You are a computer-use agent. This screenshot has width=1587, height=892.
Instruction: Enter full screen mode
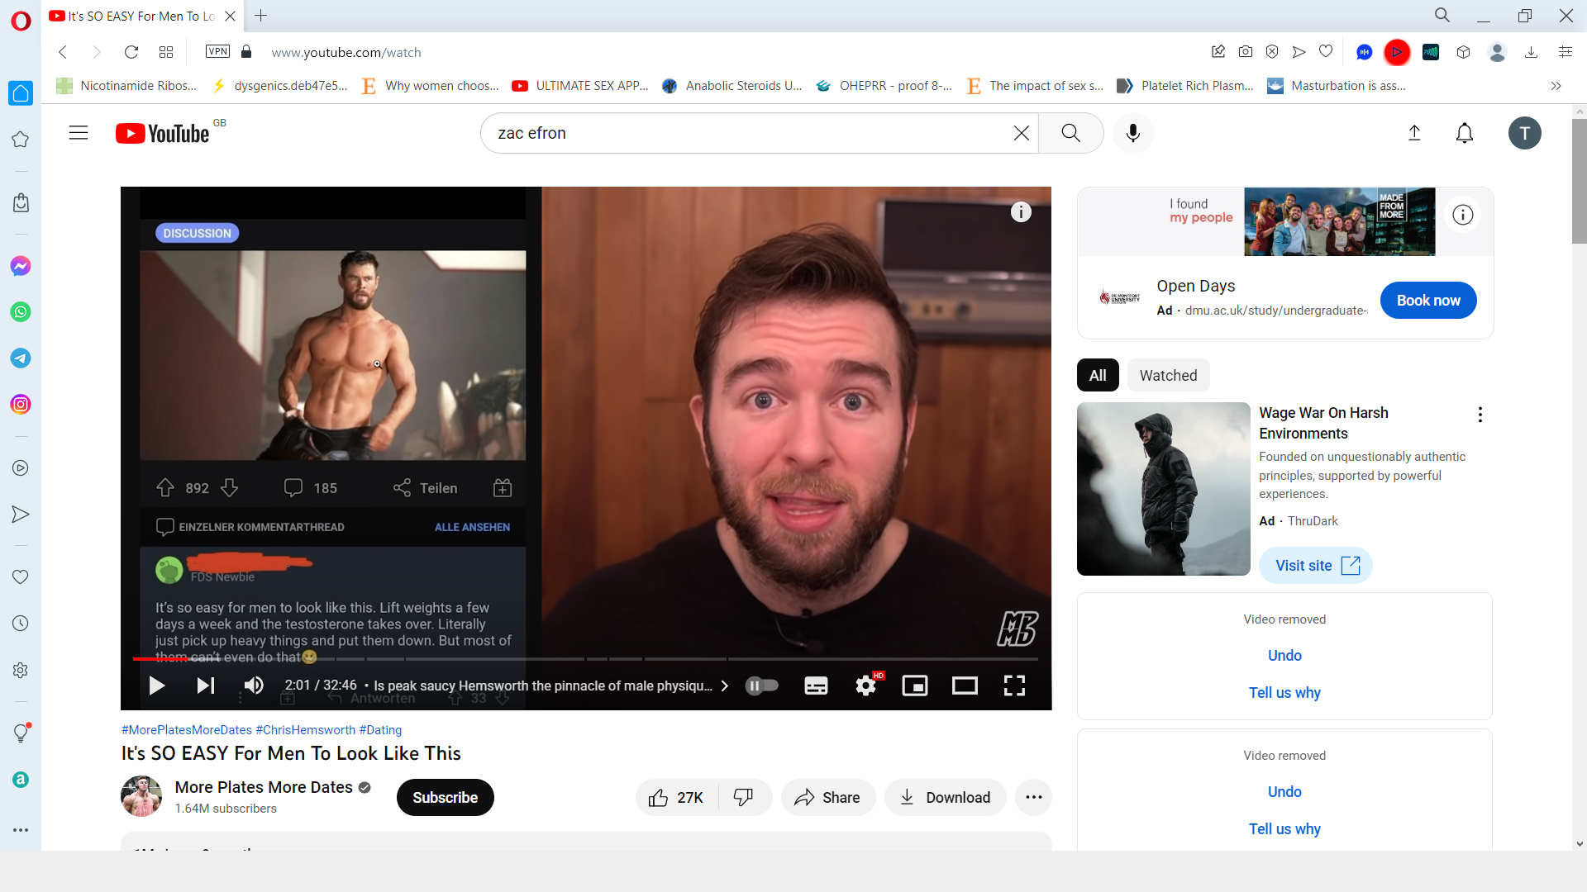1014,686
